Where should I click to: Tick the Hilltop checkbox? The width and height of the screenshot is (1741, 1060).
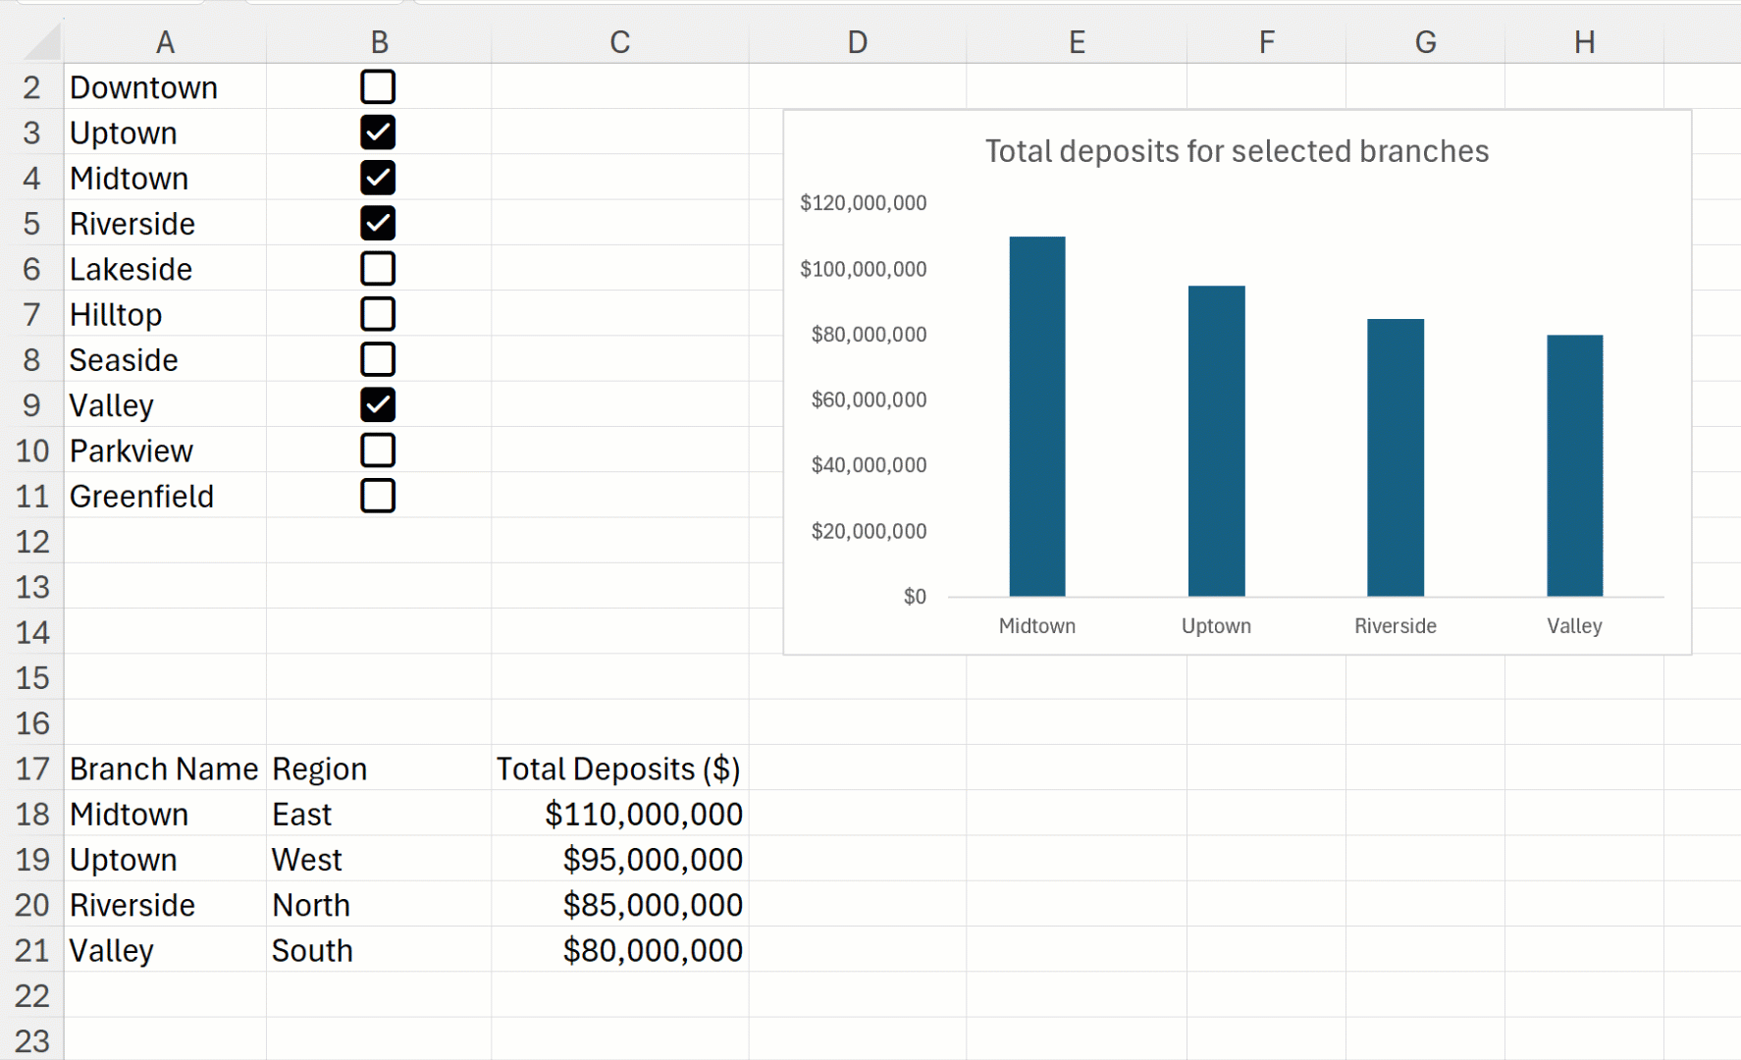tap(378, 314)
